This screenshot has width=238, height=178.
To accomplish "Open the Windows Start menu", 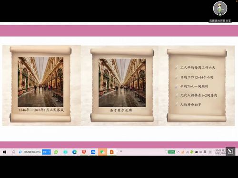I will pos(4,152).
